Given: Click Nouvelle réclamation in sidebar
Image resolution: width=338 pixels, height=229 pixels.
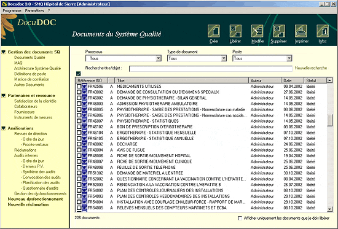Looking at the screenshot, I should [x=28, y=204].
